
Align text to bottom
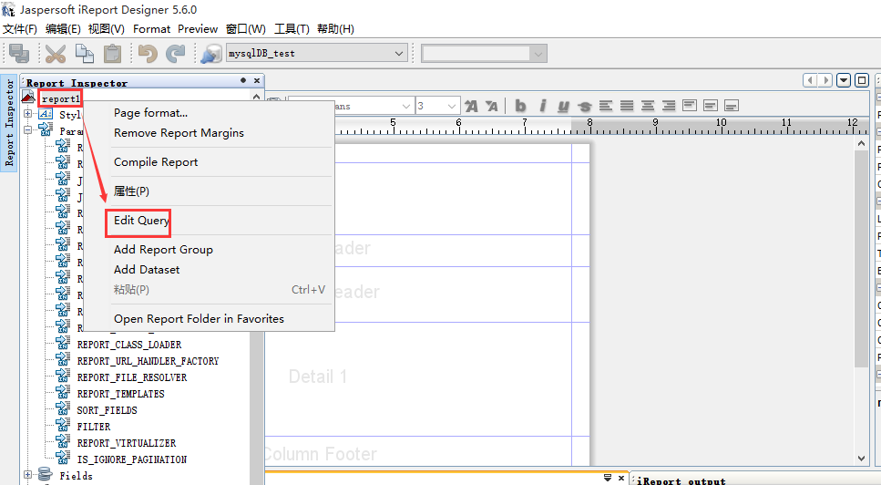(x=731, y=105)
